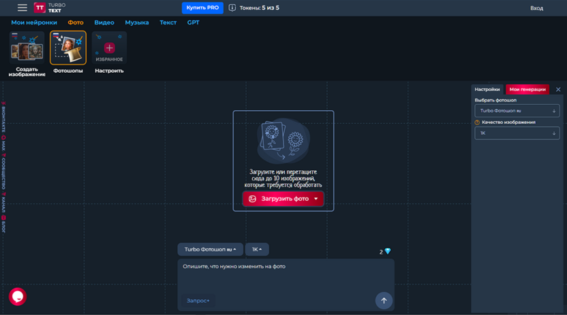This screenshot has width=567, height=315.
Task: Select the Создать изображение tool icon
Action: click(27, 48)
